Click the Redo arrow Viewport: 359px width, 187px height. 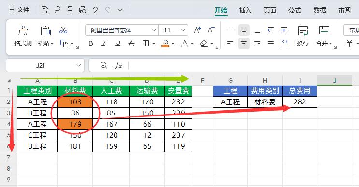tap(108, 10)
